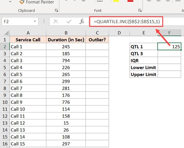184x148 pixels.
Task: Select column C header
Action: point(97,33)
